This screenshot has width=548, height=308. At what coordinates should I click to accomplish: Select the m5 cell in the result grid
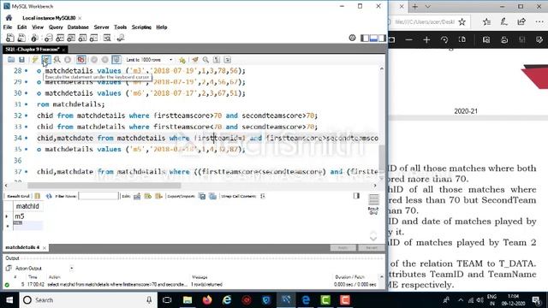click(28, 216)
